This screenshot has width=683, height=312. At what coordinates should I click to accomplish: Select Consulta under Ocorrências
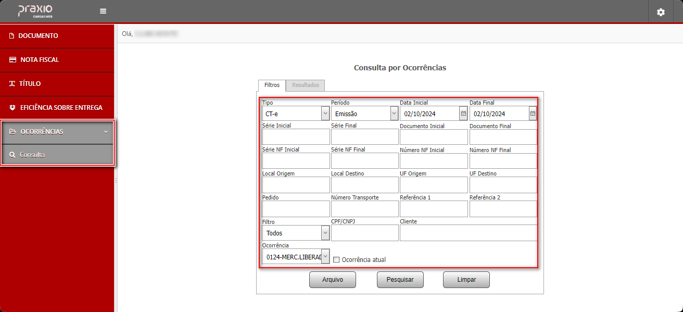click(57, 155)
